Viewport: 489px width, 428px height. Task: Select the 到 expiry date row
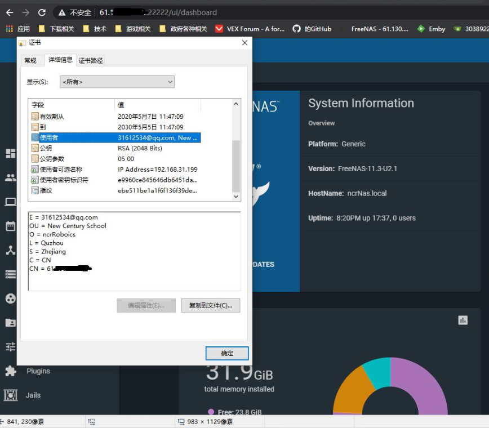(115, 127)
